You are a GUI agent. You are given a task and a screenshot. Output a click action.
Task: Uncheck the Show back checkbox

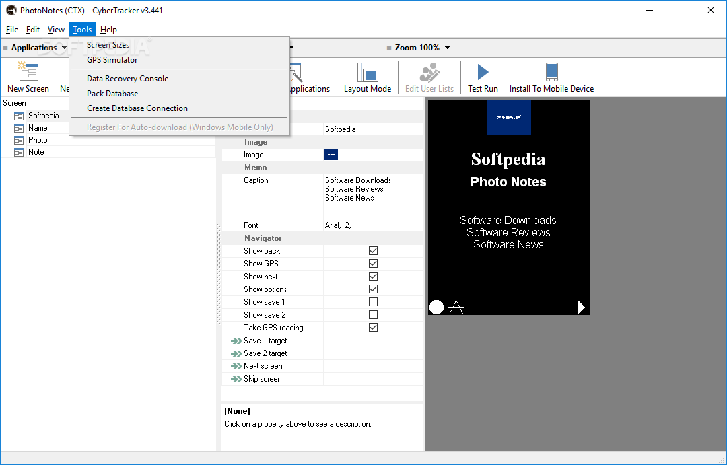point(373,251)
